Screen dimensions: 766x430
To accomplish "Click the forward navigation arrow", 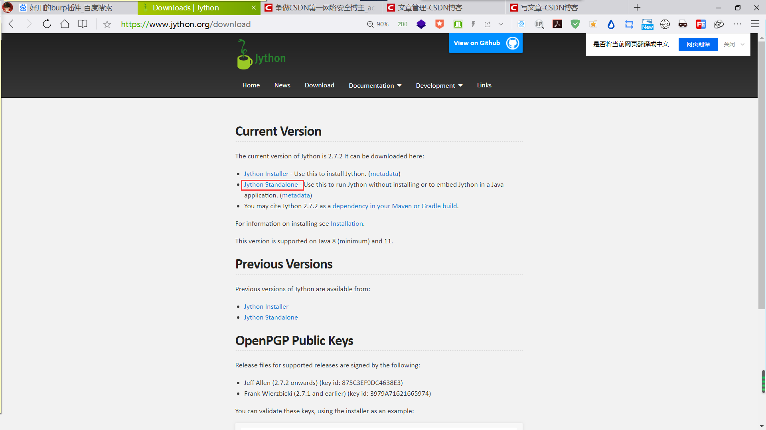I will click(x=29, y=24).
